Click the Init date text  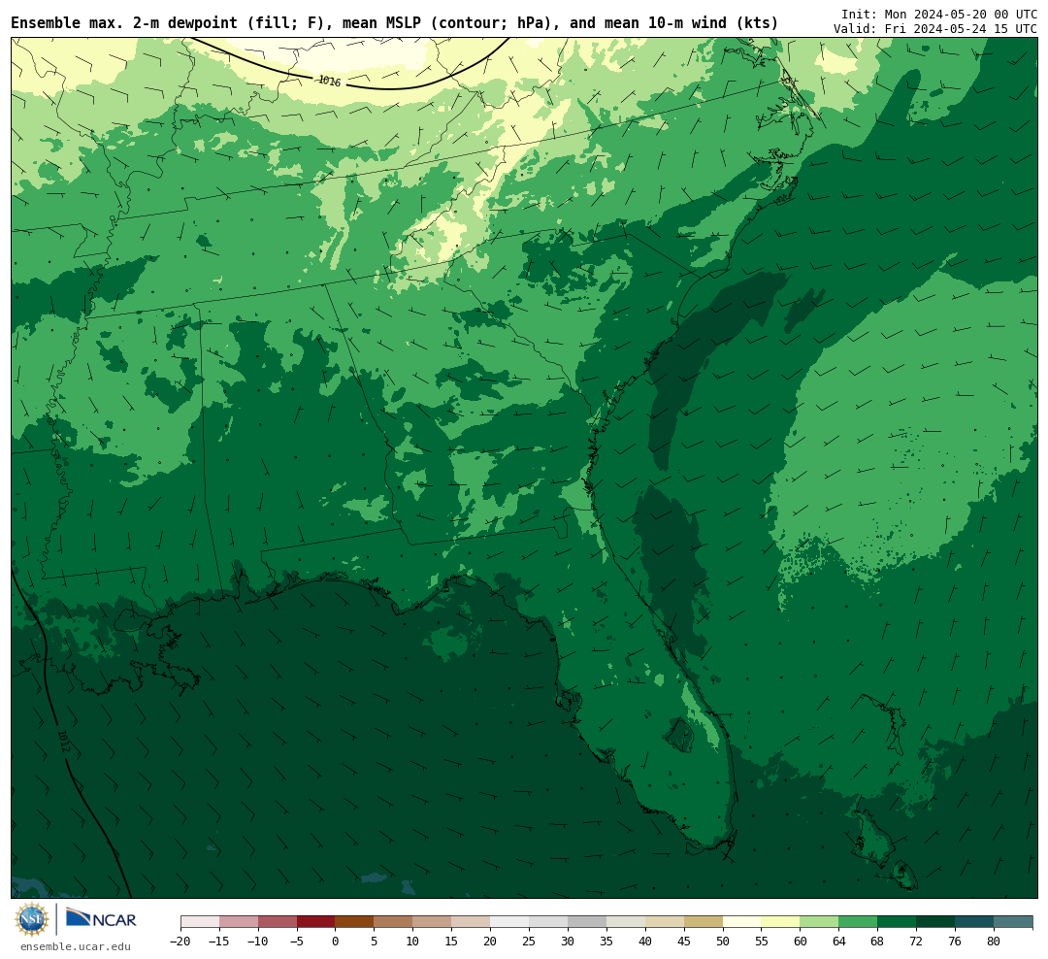939,14
